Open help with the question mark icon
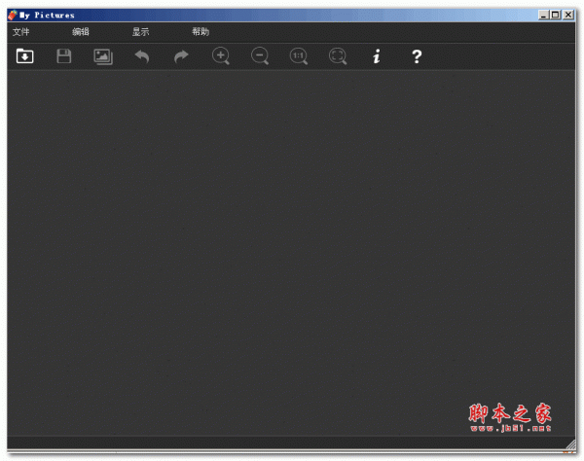 coord(417,56)
